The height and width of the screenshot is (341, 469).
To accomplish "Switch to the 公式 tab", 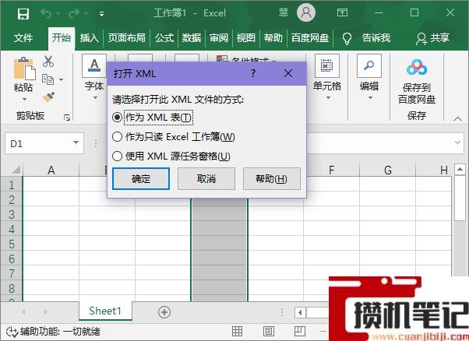I will [x=164, y=38].
